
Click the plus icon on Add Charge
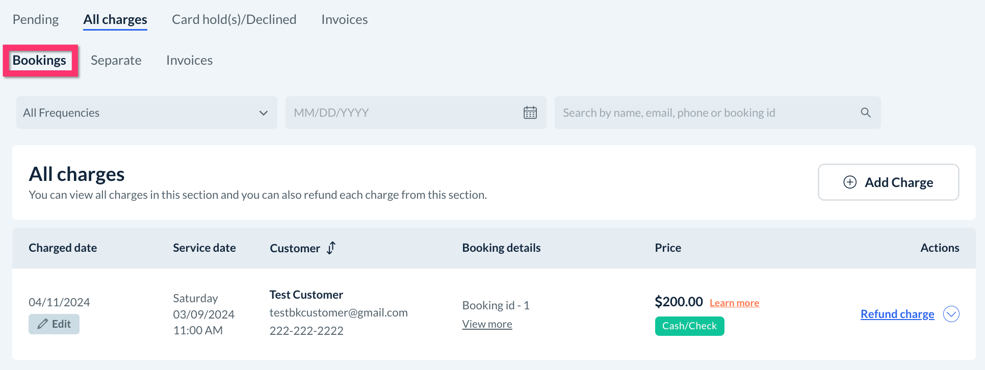click(x=850, y=182)
